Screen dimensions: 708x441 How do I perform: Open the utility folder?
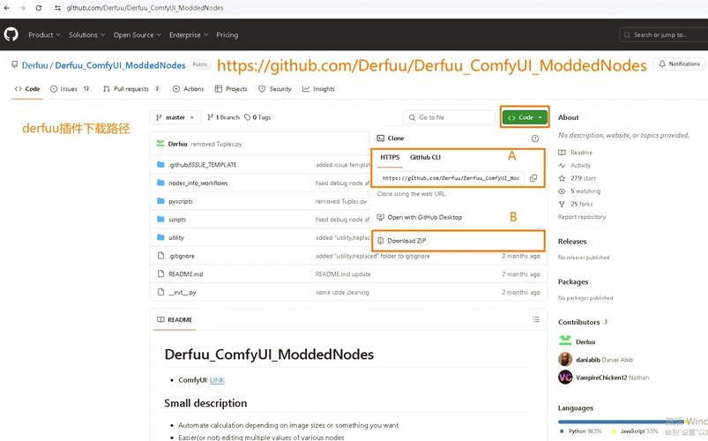coord(176,237)
